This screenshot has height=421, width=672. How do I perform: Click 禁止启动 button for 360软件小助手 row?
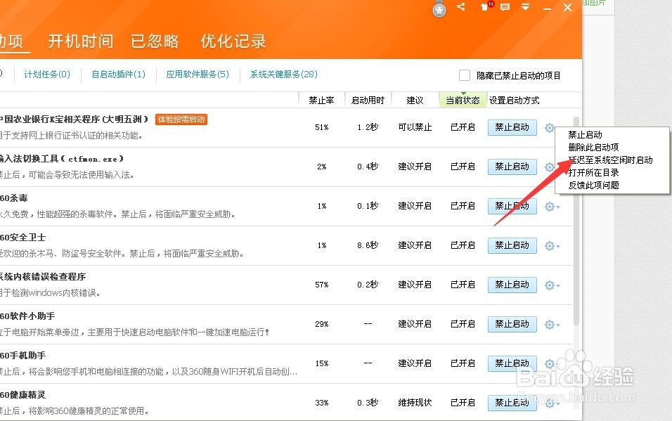coord(512,325)
